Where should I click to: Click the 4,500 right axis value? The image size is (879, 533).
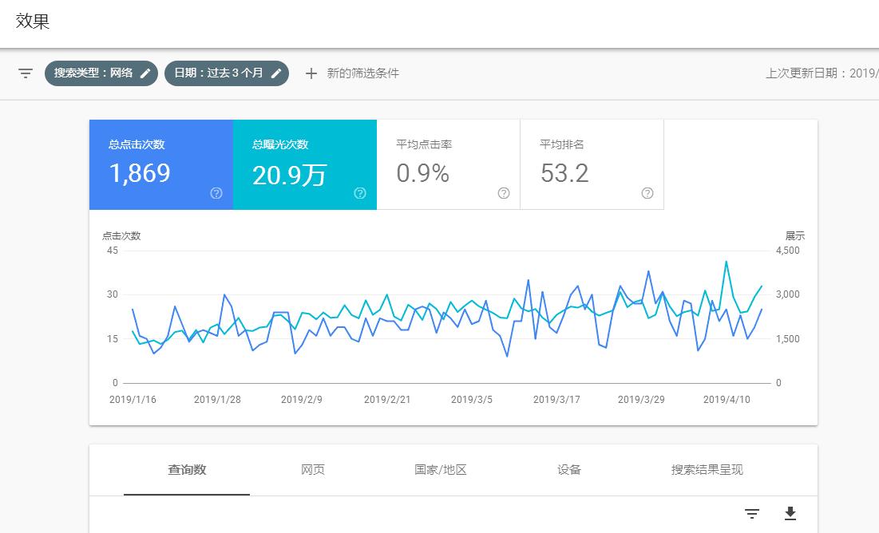(788, 251)
